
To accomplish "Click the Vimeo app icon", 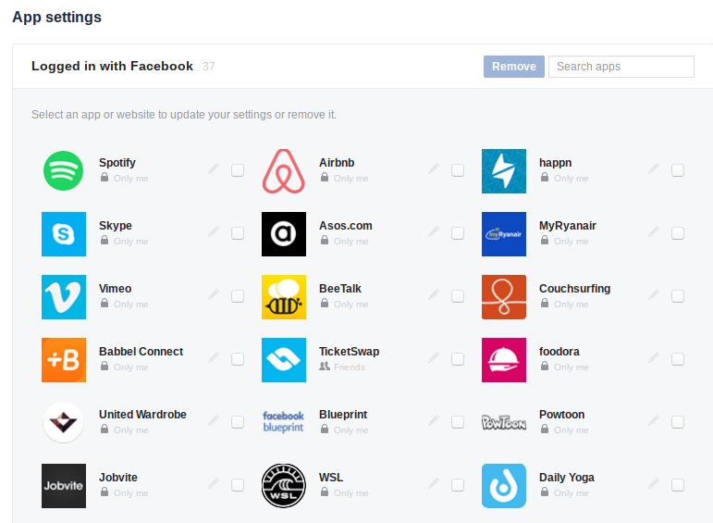I will [x=64, y=297].
